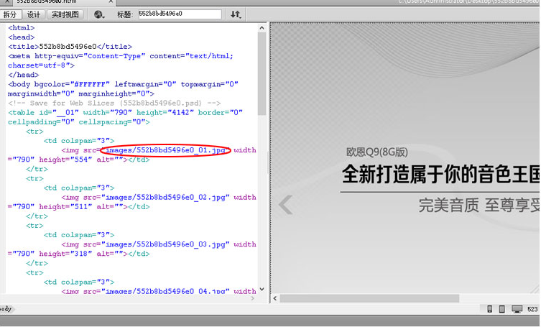This screenshot has width=541, height=327.
Task: Click the img src 552b8bd5496e0_04.jpg line
Action: click(159, 291)
